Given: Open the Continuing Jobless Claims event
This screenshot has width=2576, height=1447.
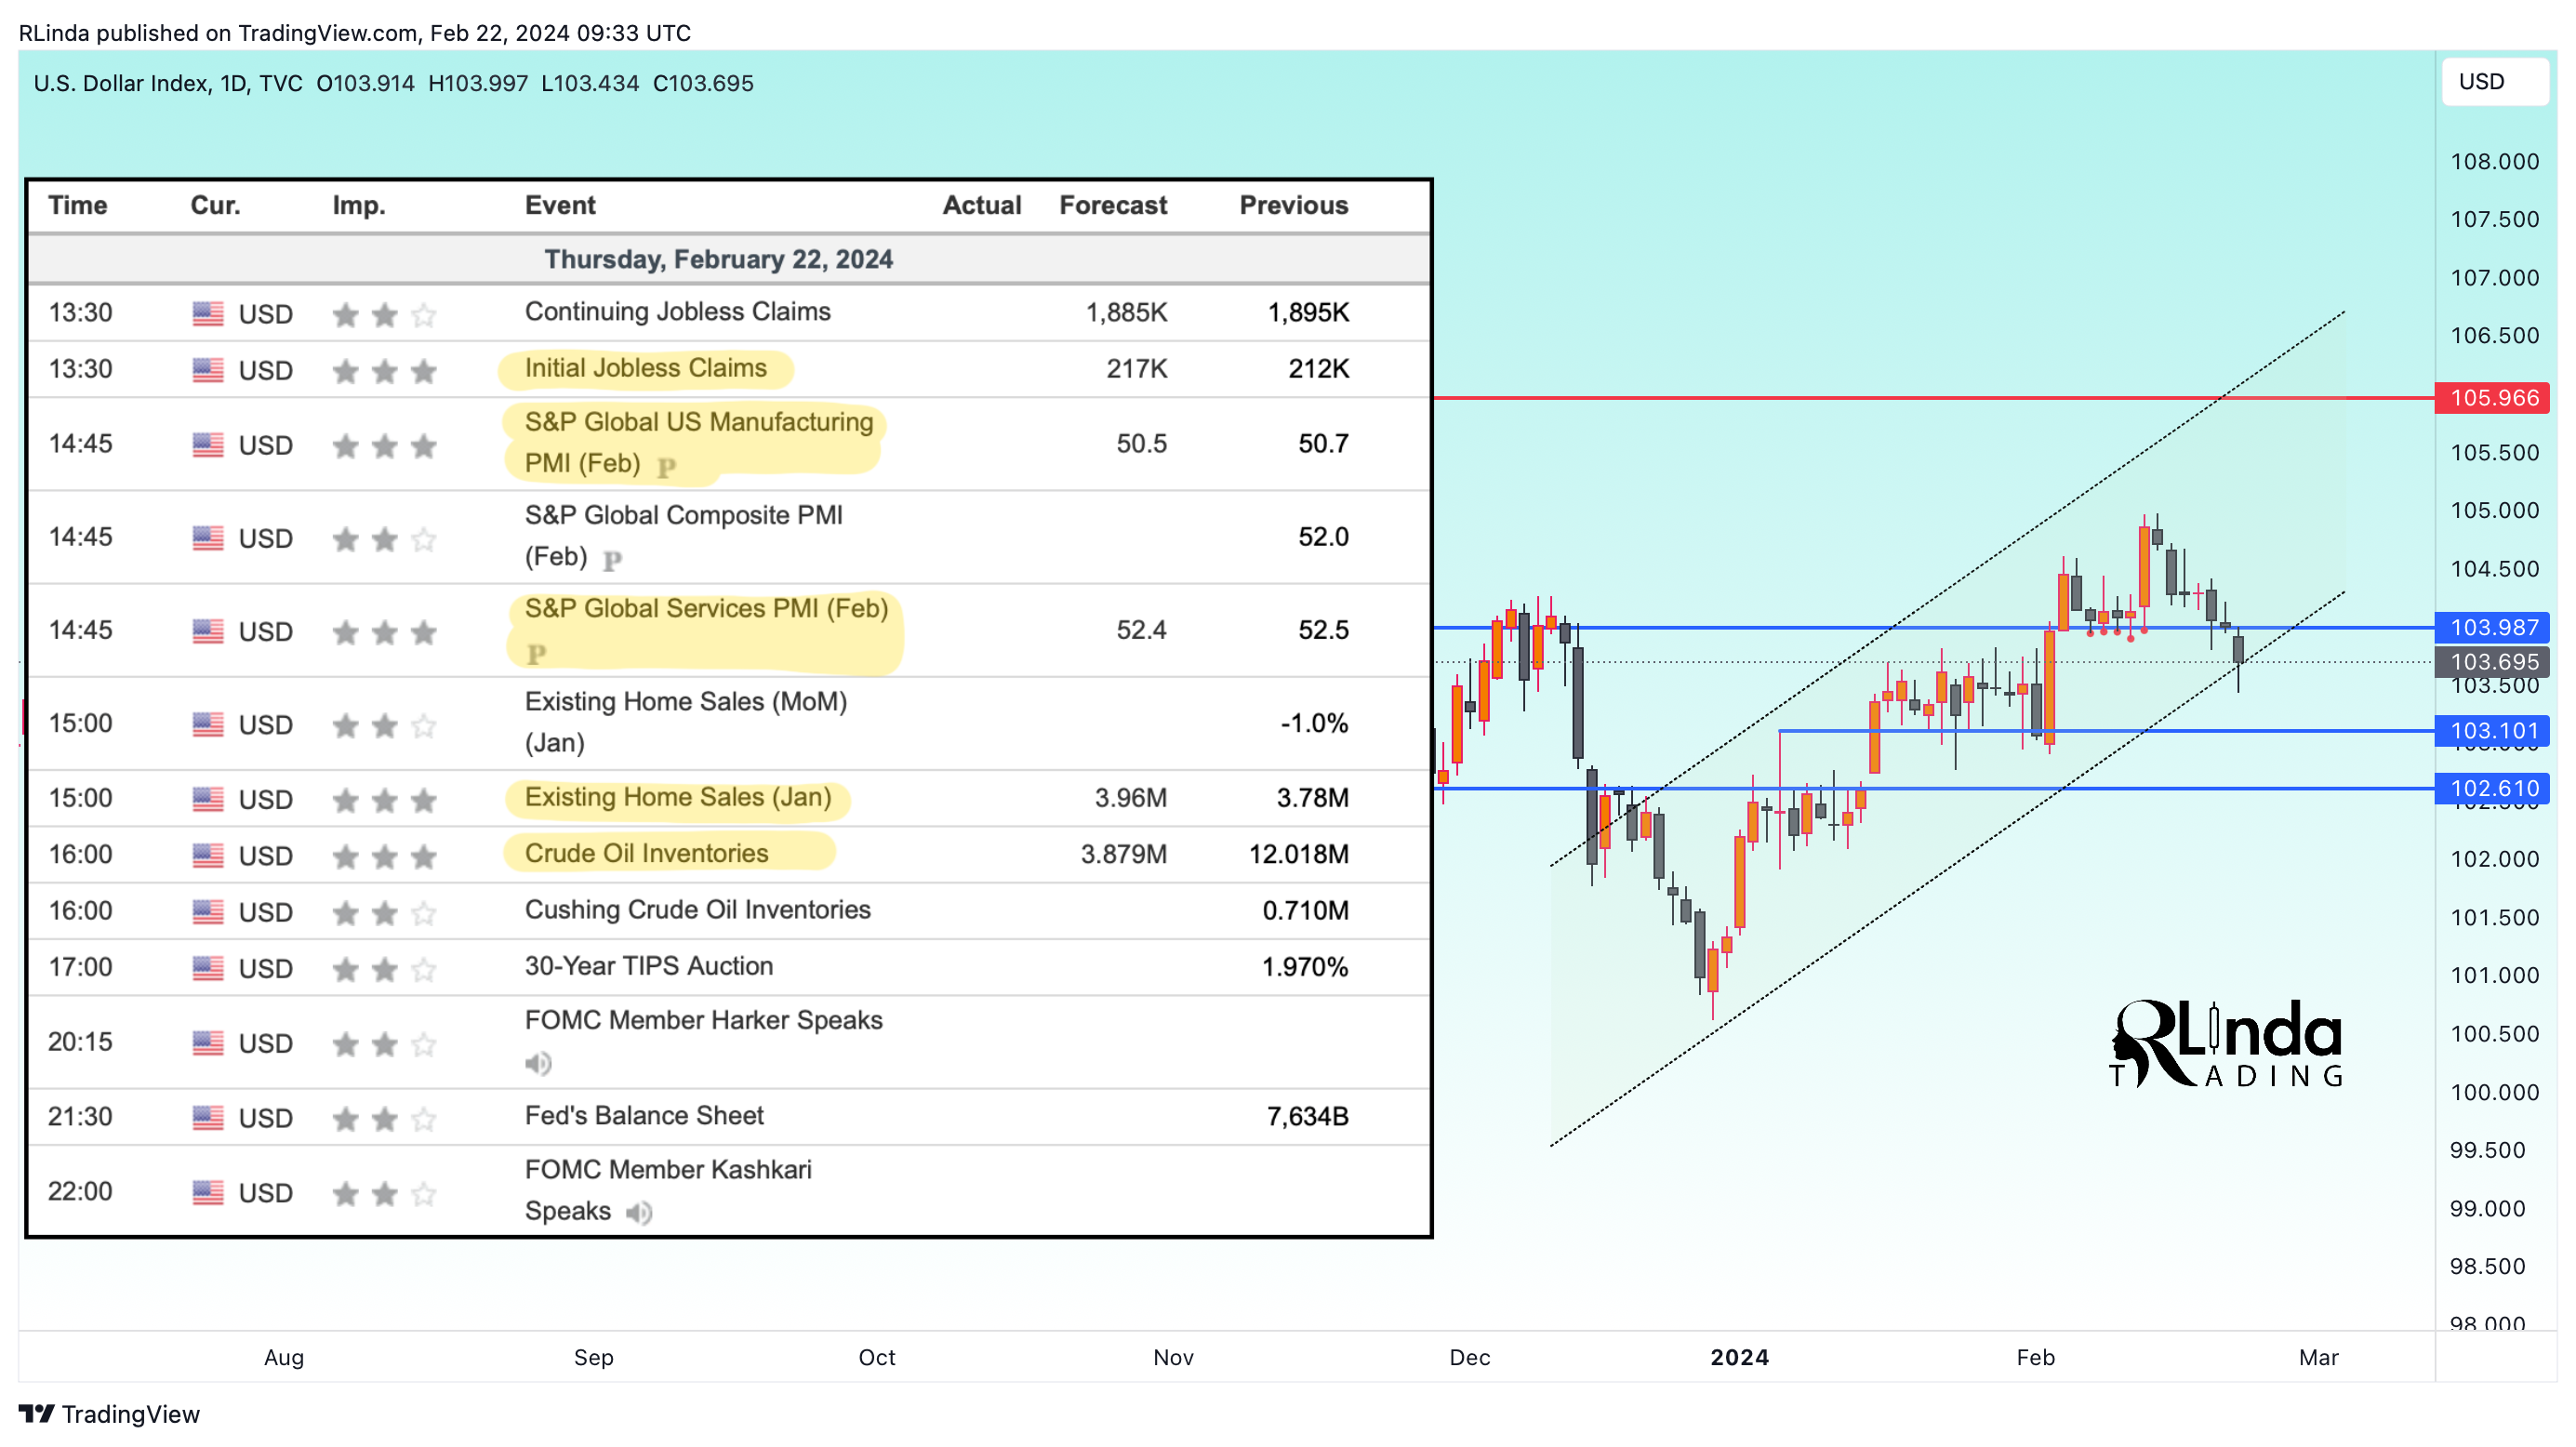Looking at the screenshot, I should 678,311.
